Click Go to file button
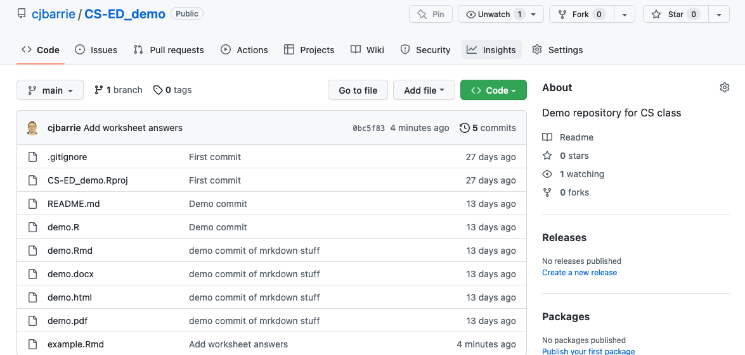This screenshot has height=355, width=745. pos(358,90)
